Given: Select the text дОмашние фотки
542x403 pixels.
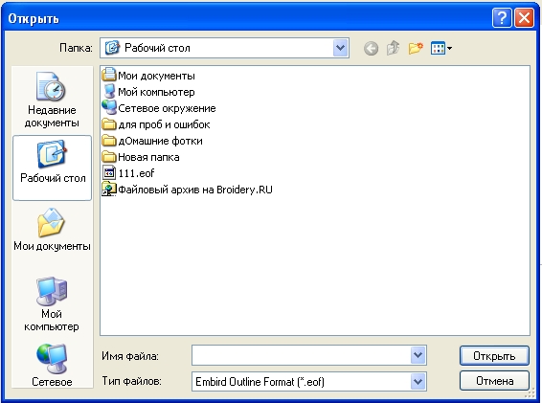Looking at the screenshot, I should (160, 141).
